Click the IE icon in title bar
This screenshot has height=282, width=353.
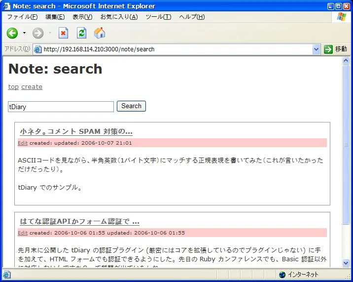7,6
